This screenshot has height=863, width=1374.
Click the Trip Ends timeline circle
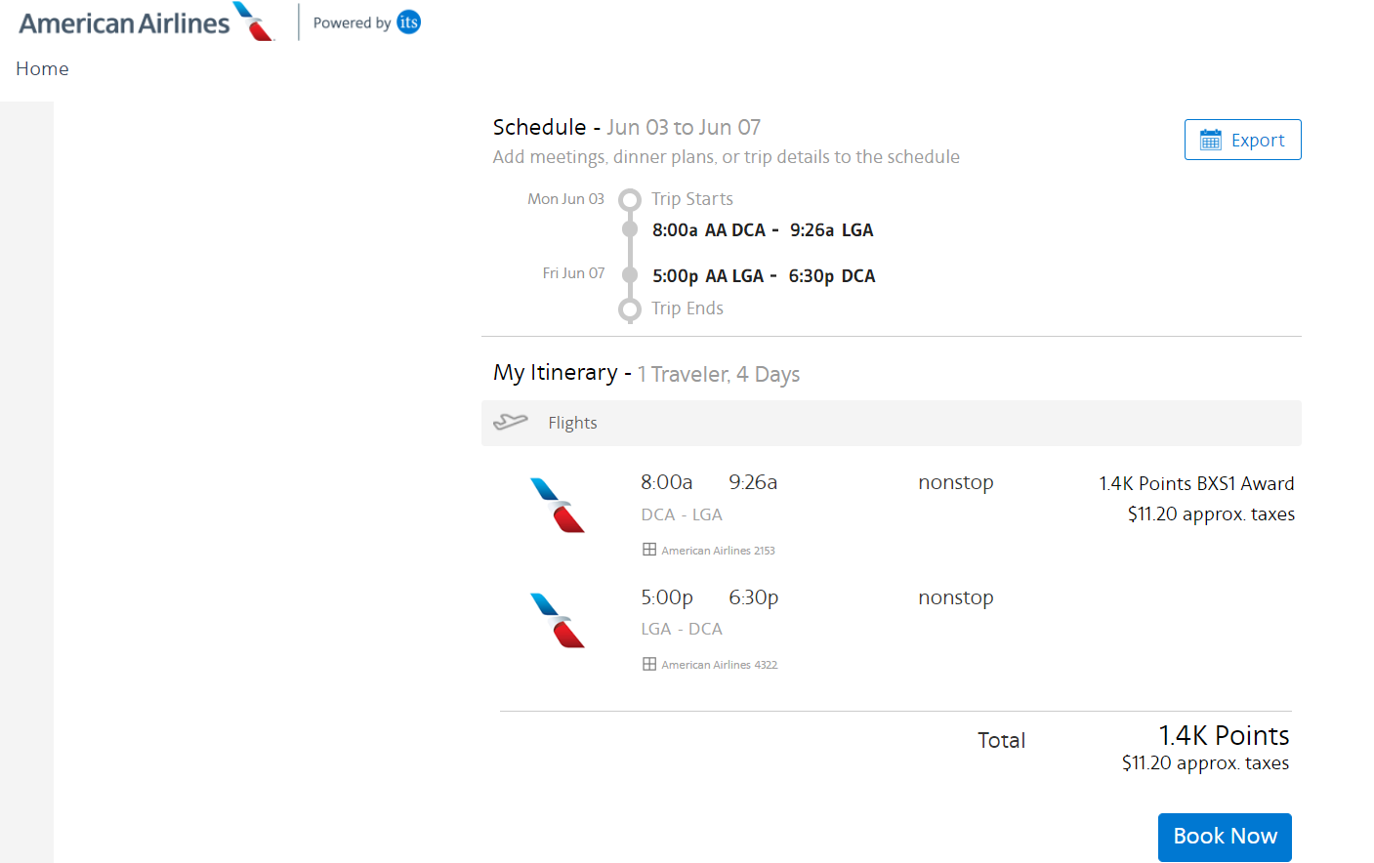[x=630, y=309]
